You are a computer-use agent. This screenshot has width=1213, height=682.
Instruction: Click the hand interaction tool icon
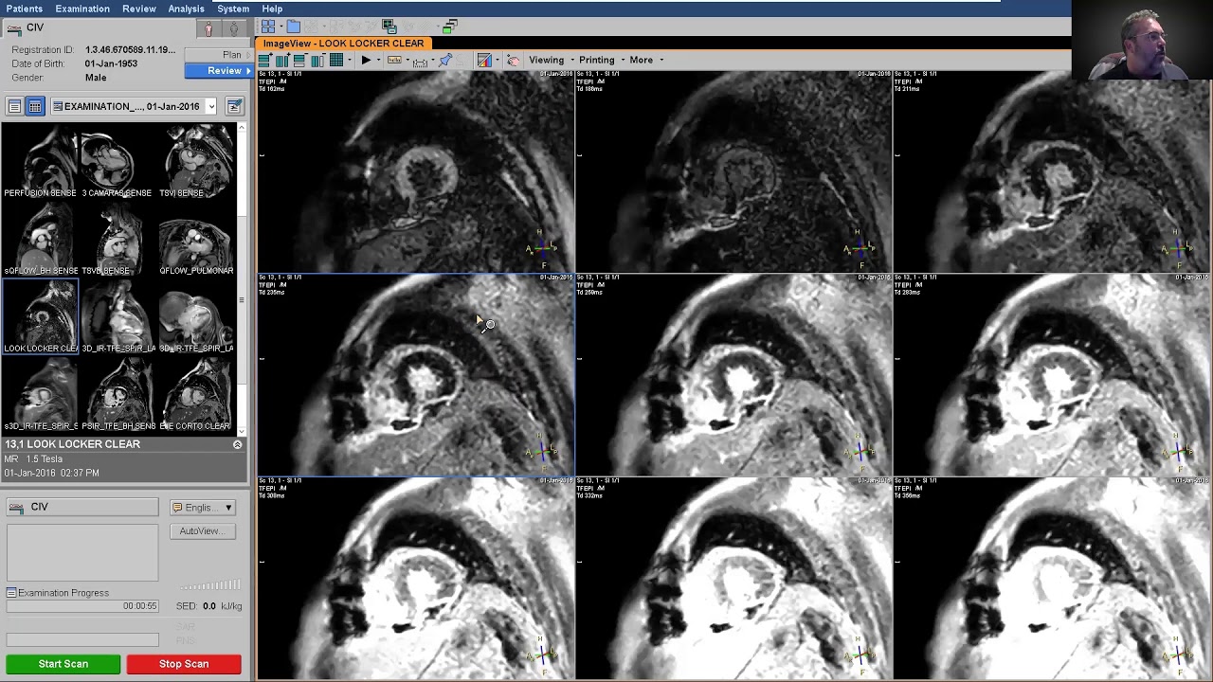pyautogui.click(x=513, y=60)
